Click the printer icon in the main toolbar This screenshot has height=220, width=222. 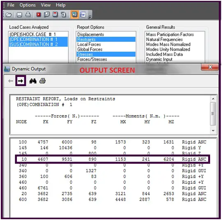[28, 14]
